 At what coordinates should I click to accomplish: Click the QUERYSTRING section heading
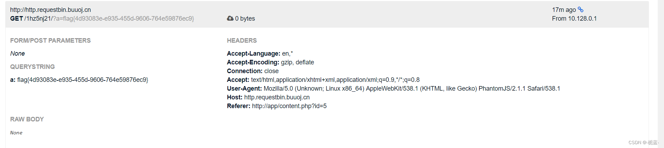click(x=33, y=67)
